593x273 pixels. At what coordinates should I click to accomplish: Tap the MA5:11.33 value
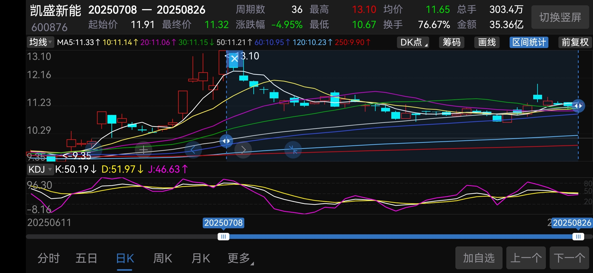[x=78, y=42]
